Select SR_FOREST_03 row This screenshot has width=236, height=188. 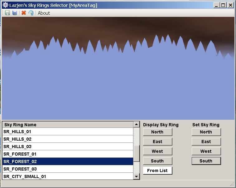pos(68,169)
